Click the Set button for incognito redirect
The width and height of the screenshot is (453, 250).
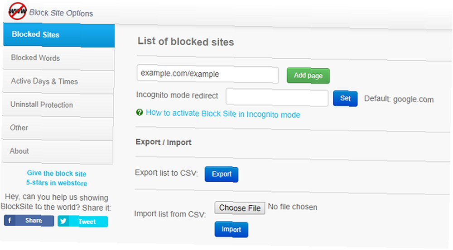click(x=345, y=99)
